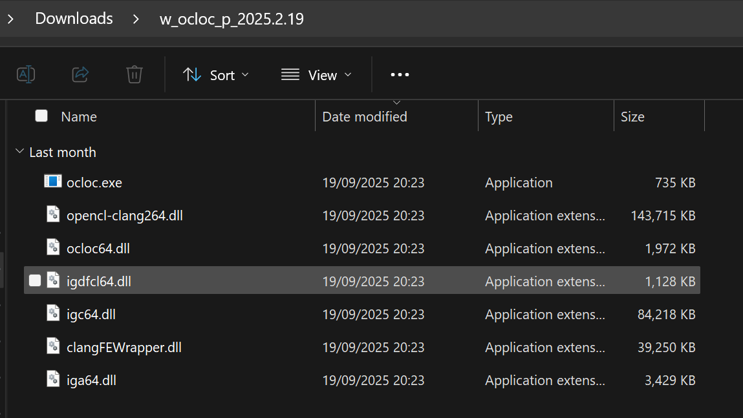Click the 39,250 KB size value
Screen dimensions: 743x418
(x=666, y=348)
